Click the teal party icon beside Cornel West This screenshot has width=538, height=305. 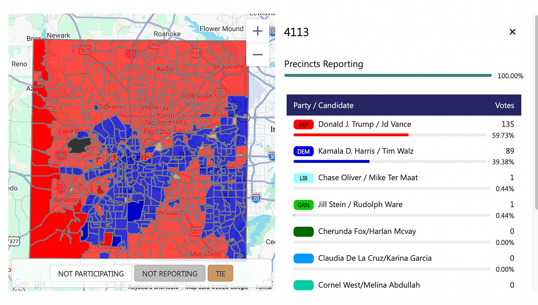[x=303, y=285]
